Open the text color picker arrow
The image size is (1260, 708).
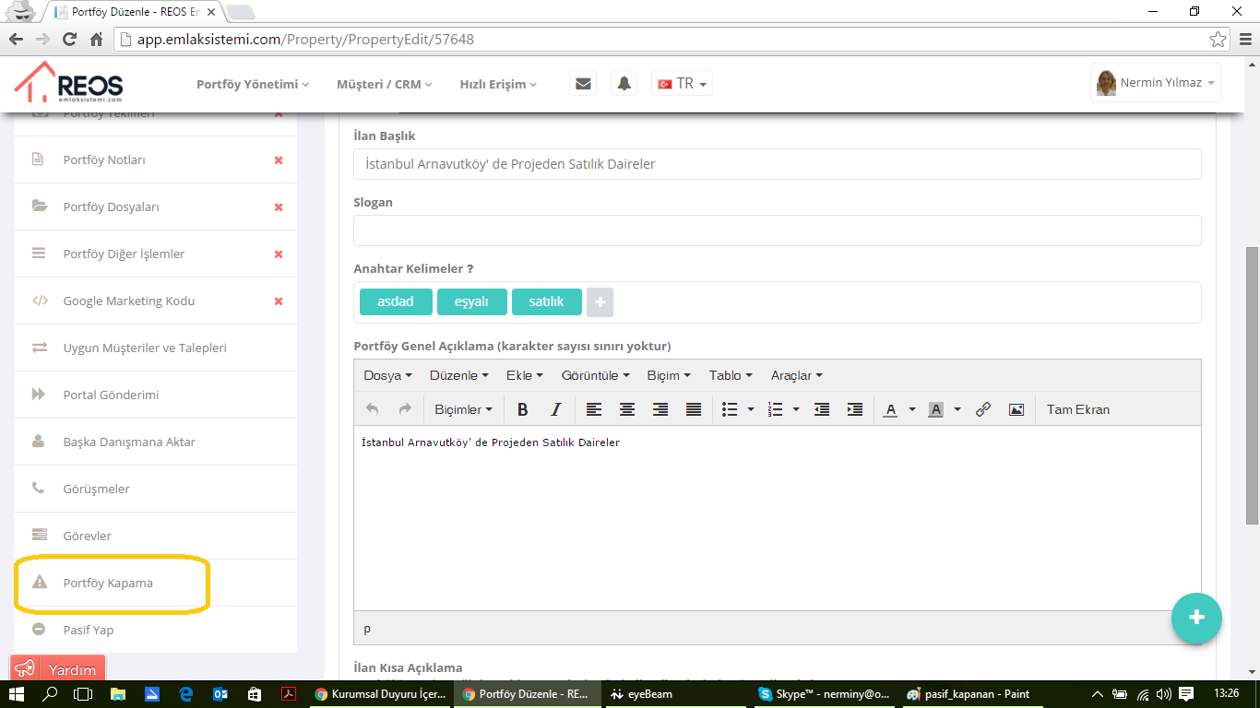point(912,409)
